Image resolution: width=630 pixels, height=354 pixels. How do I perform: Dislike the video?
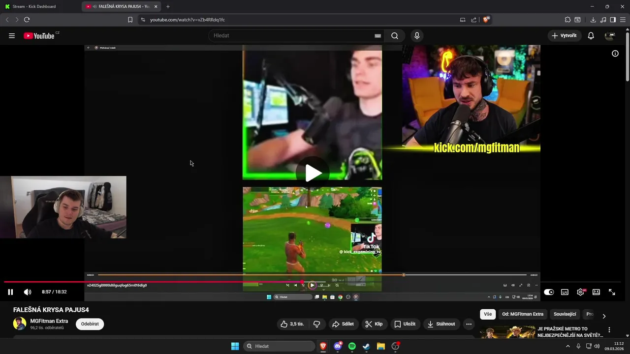coord(316,324)
